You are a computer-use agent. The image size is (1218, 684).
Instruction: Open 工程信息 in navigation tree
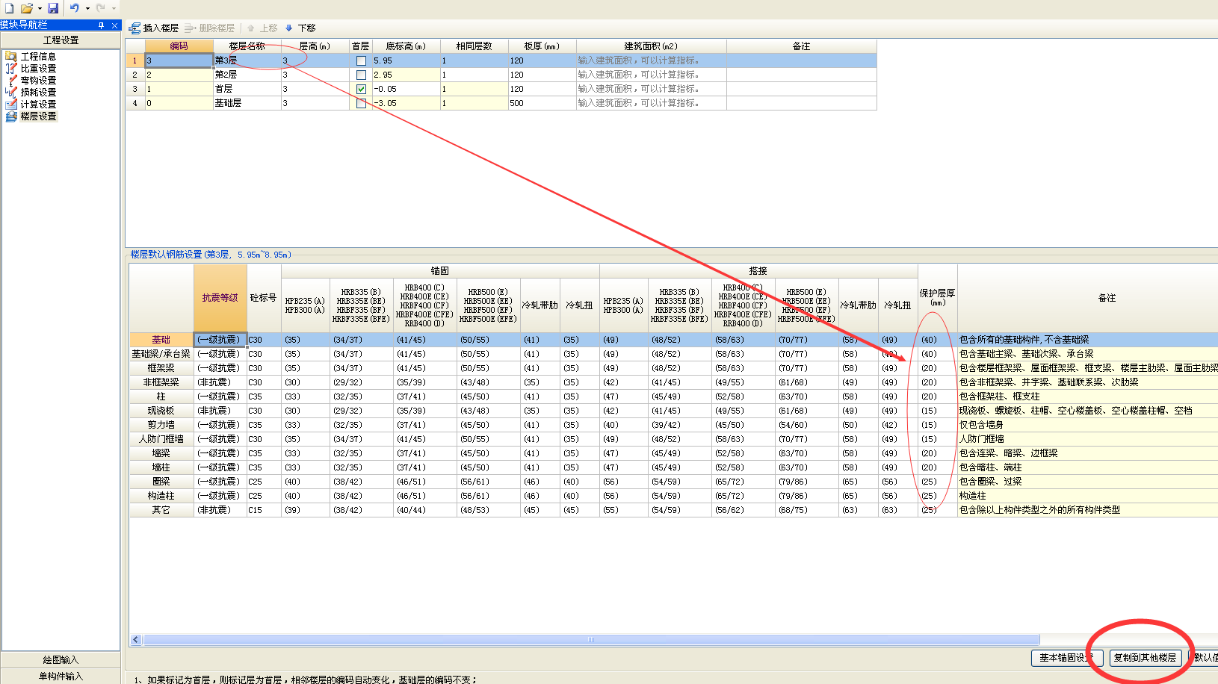[x=38, y=57]
